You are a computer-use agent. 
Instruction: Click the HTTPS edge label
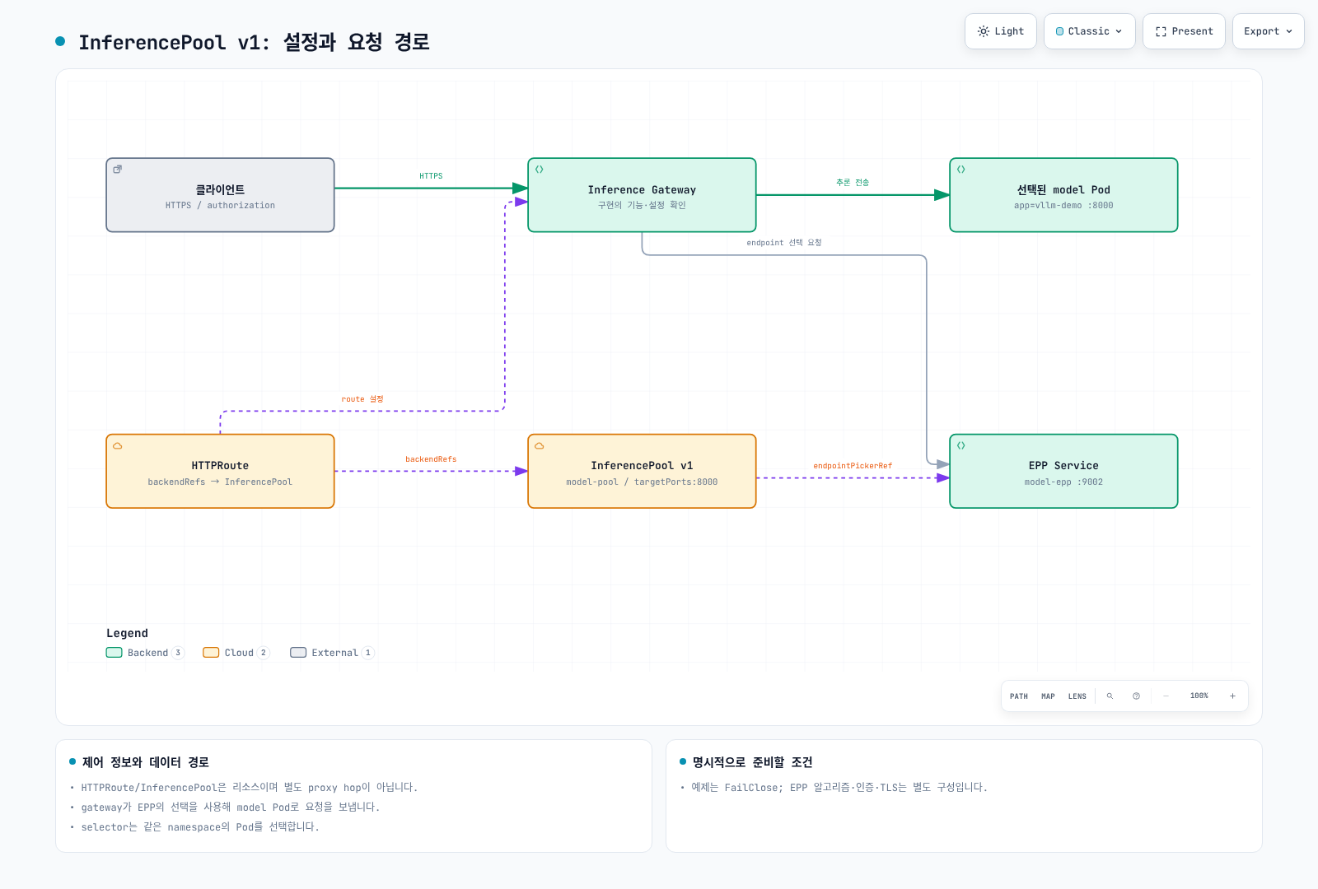click(431, 176)
